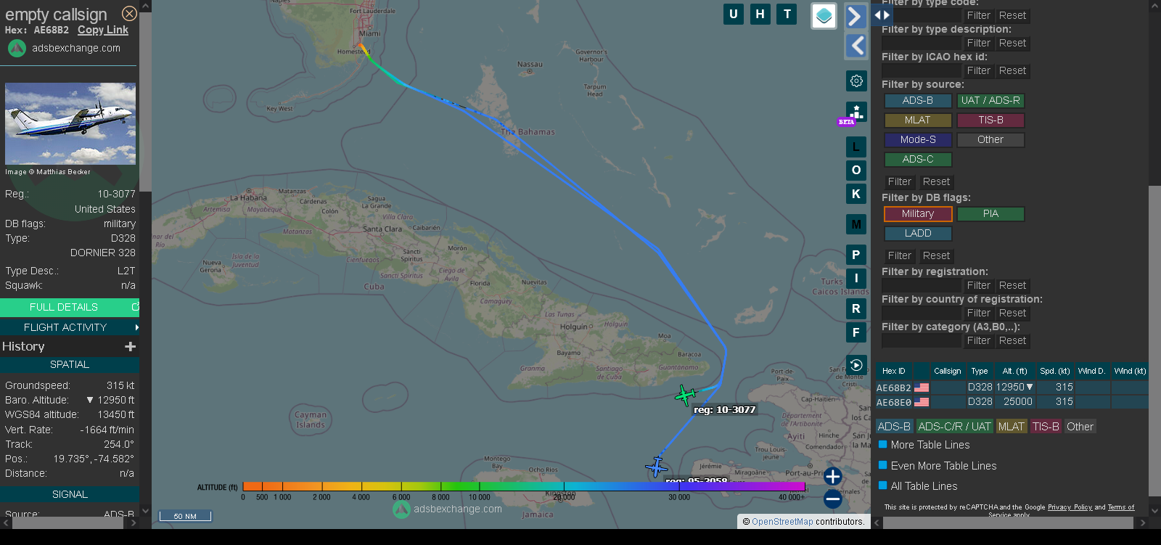The height and width of the screenshot is (545, 1161).
Task: Toggle the L map button
Action: point(856,147)
